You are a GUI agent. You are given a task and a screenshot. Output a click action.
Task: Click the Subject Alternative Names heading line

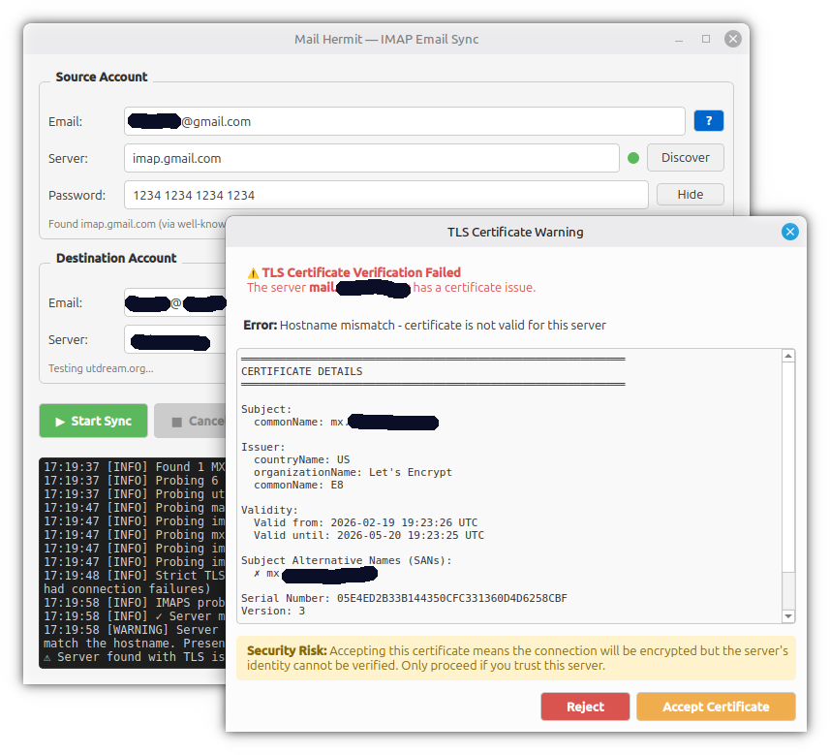(346, 560)
